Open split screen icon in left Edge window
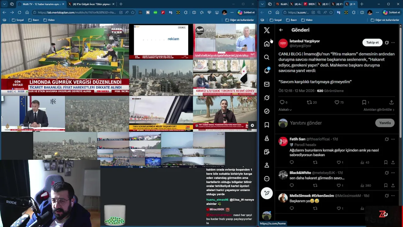Screen dimensions: 403x227 194,12
